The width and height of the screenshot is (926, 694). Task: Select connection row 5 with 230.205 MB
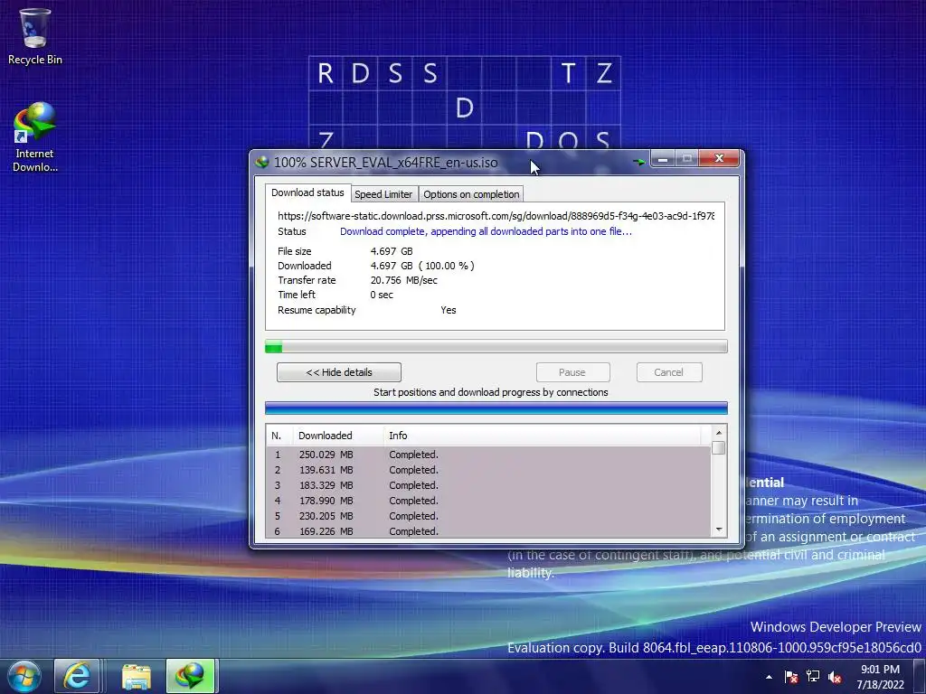pos(489,516)
